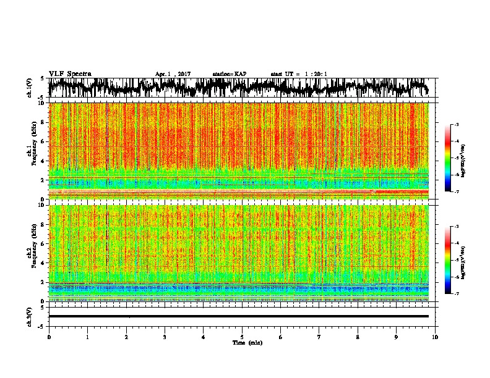Screen dimensions: 490x378
Task: Click the 'station=KAP' label
Action: pos(230,74)
